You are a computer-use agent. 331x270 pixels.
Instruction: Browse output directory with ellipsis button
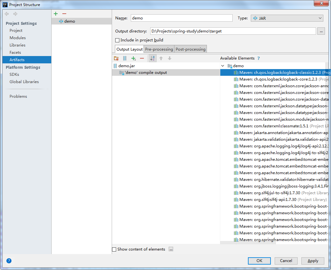[x=321, y=31]
